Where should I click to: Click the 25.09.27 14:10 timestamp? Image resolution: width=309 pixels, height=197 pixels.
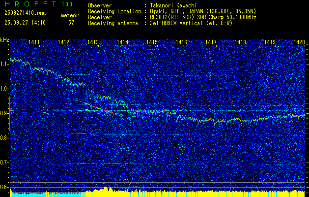[x=25, y=22]
